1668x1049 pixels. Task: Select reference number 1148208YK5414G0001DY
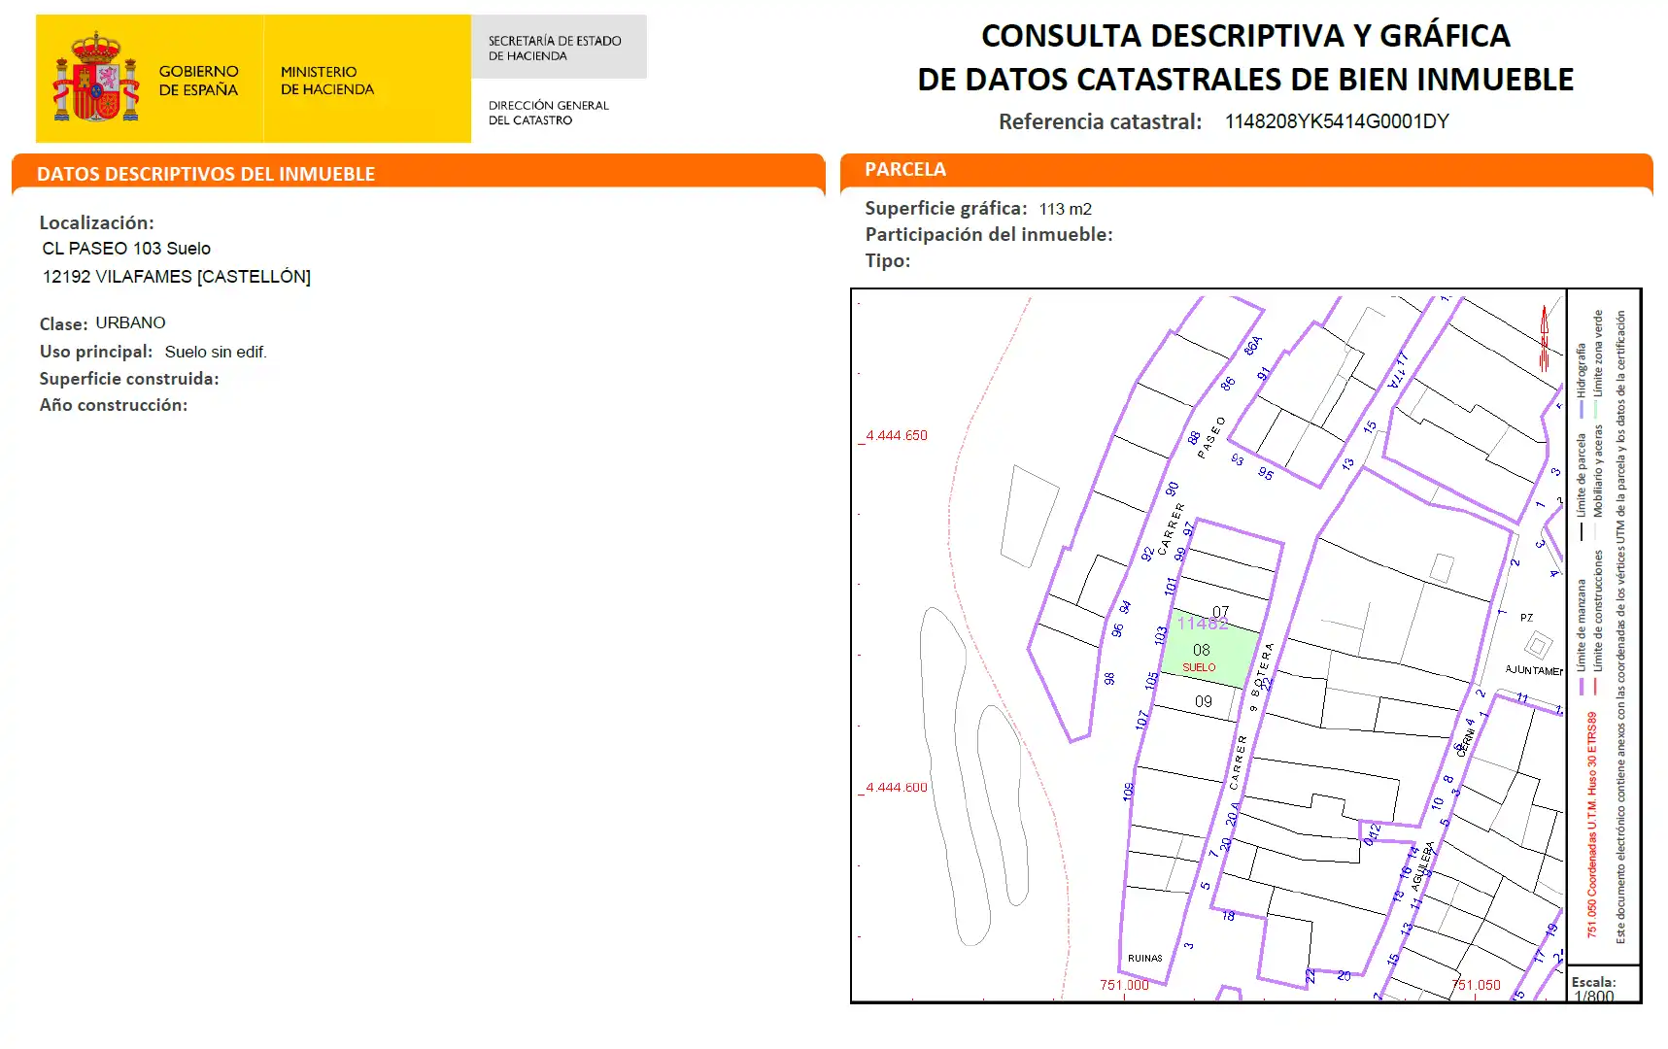pyautogui.click(x=1337, y=121)
